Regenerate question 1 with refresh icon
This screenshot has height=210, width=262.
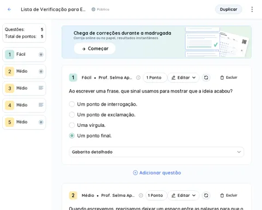point(206,78)
